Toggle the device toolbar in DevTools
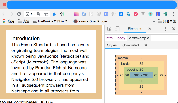Screen dimensions: 178x103 (x=117, y=29)
